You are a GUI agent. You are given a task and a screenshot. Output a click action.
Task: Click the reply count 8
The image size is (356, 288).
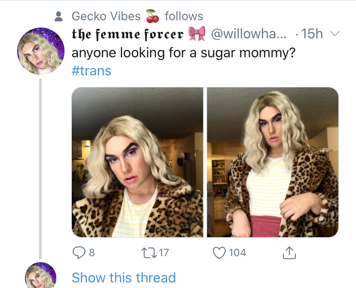92,253
